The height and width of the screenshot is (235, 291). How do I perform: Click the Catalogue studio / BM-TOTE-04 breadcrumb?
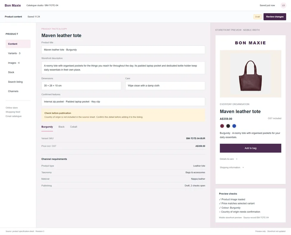tap(42, 5)
